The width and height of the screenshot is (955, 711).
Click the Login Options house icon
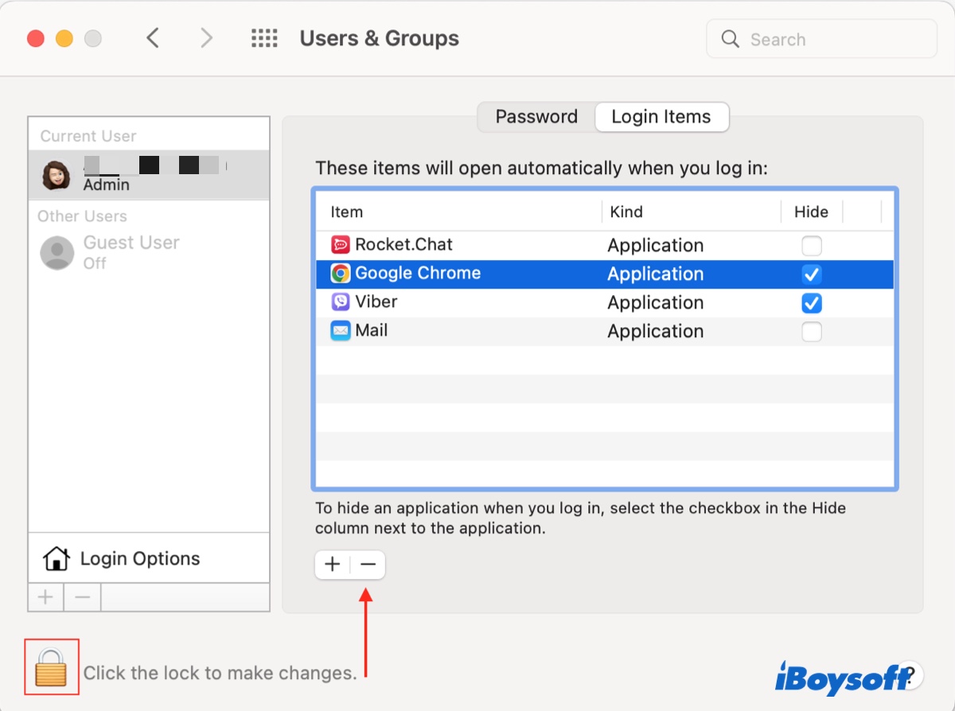(x=56, y=558)
